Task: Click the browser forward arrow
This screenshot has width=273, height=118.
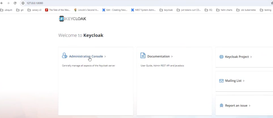Action: [x=8, y=3]
